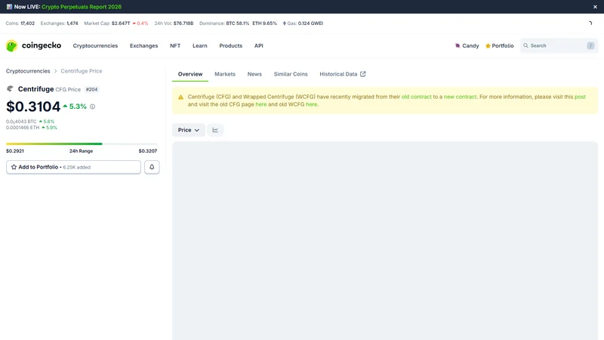604x340 pixels.
Task: Open the Cryptocurrencies menu
Action: tap(95, 45)
